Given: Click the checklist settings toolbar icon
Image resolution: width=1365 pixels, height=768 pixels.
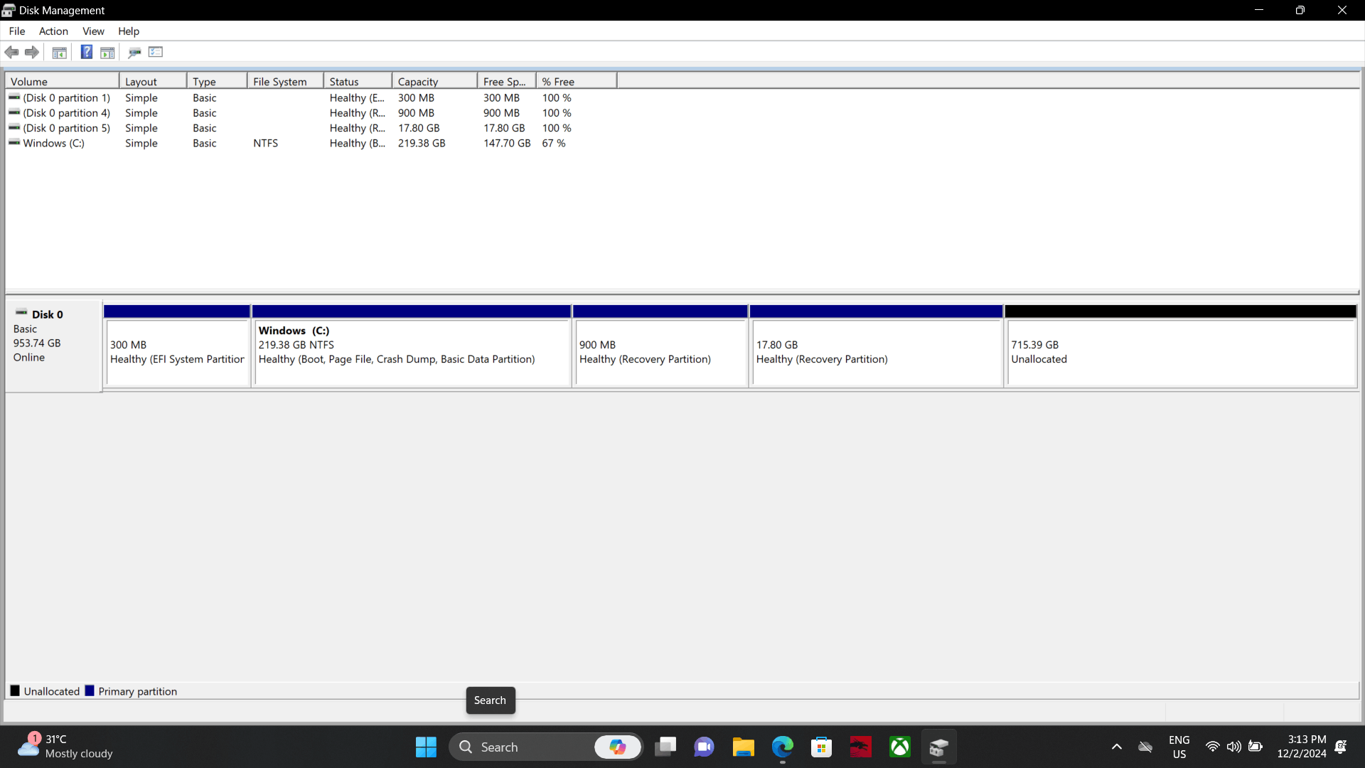Looking at the screenshot, I should 156,52.
